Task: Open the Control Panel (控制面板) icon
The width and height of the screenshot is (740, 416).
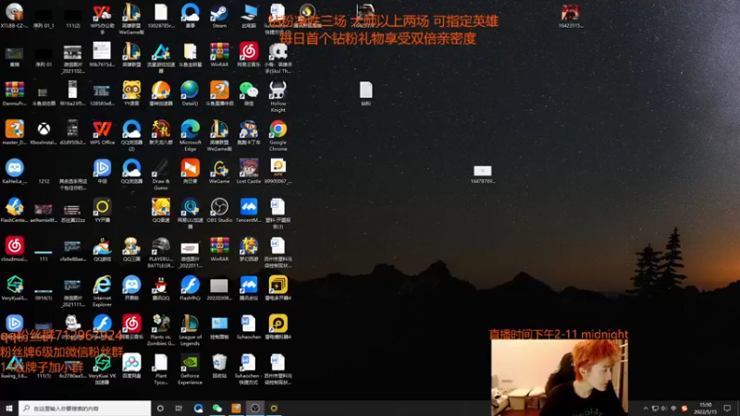Action: [219, 326]
